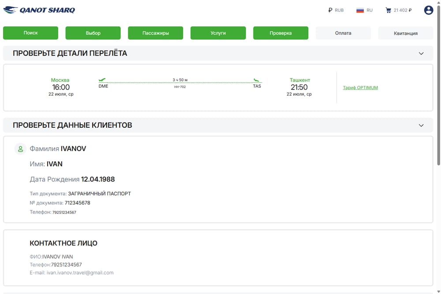
Task: Go to the Оплата step
Action: click(x=343, y=33)
